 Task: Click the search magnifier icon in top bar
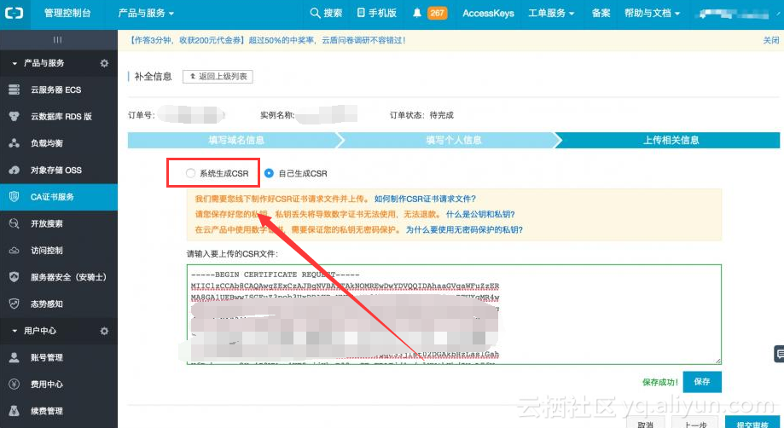click(315, 14)
